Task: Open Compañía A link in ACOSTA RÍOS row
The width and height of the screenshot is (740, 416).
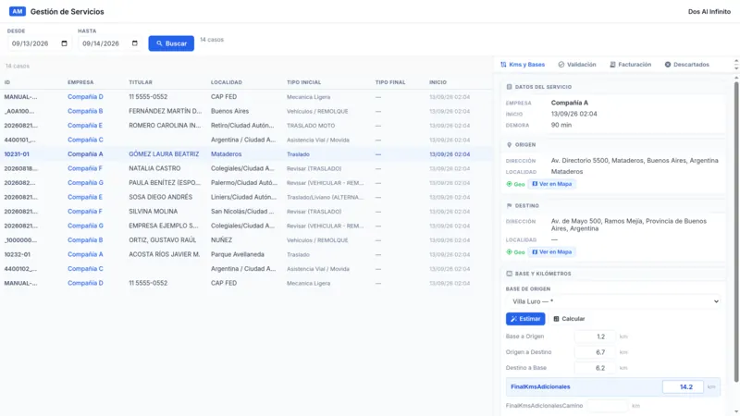Action: point(85,254)
